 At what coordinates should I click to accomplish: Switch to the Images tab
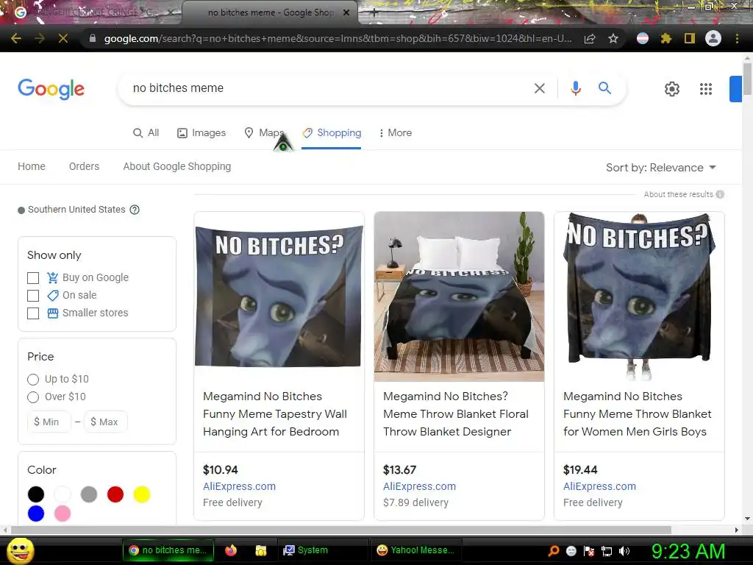(x=201, y=132)
